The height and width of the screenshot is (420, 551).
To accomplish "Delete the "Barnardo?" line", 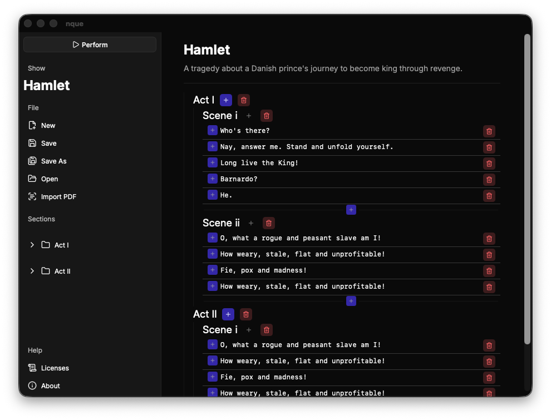I will point(489,180).
